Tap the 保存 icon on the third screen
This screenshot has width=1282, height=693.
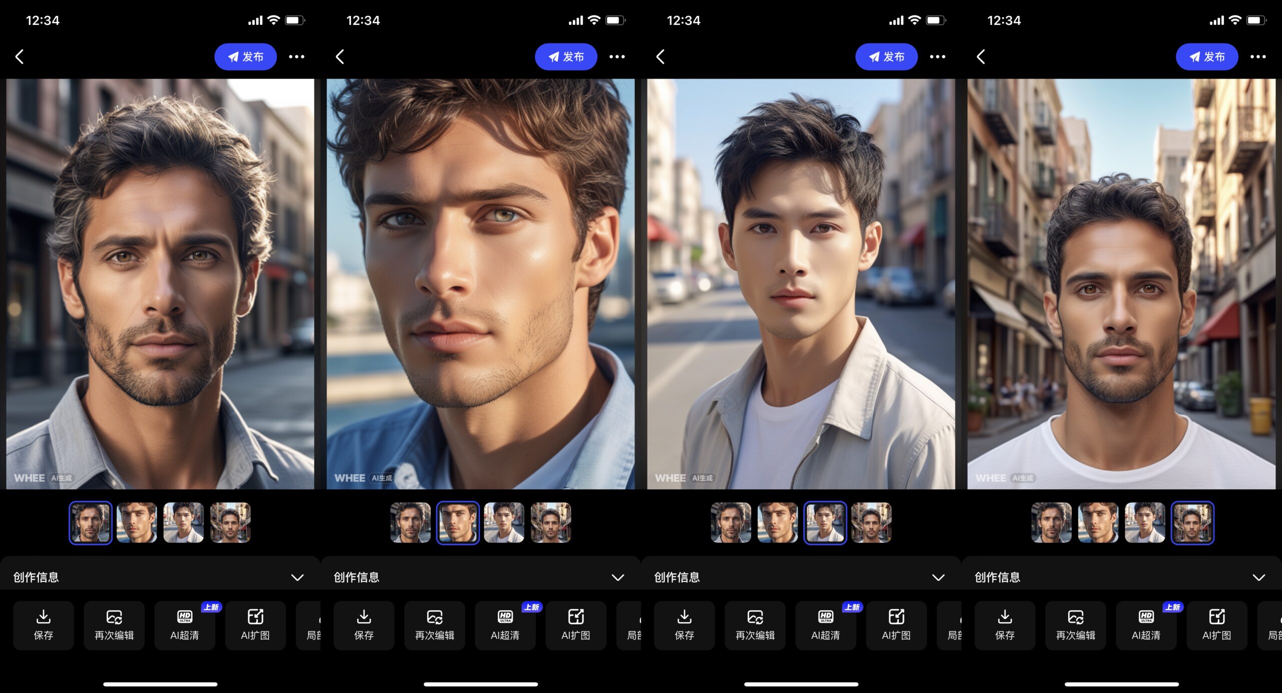685,616
